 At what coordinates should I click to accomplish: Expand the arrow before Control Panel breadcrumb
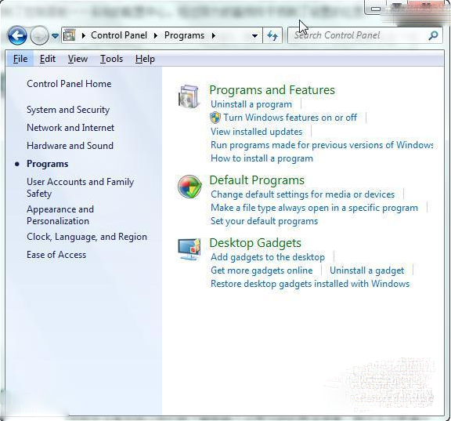(x=84, y=36)
